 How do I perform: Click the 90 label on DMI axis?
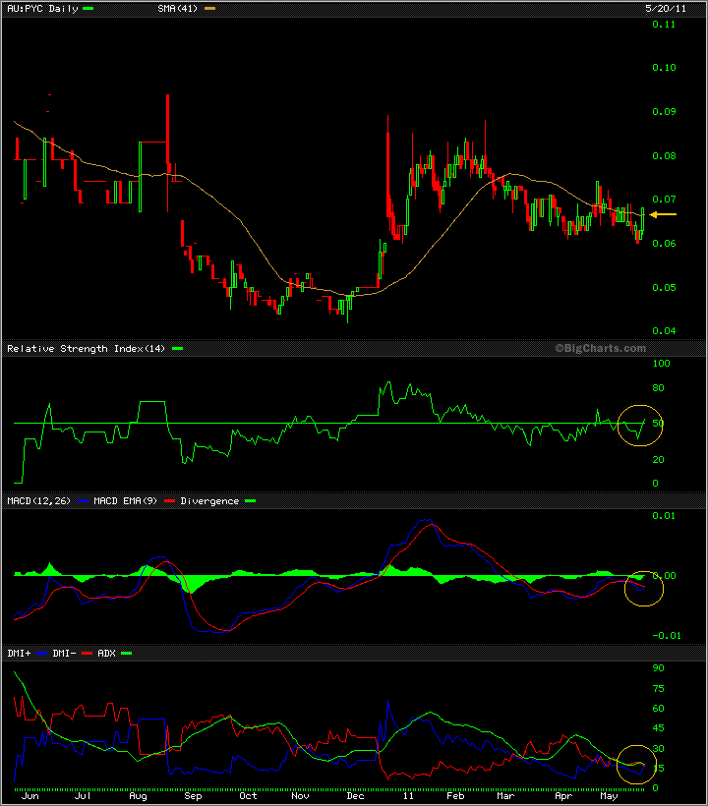(658, 668)
